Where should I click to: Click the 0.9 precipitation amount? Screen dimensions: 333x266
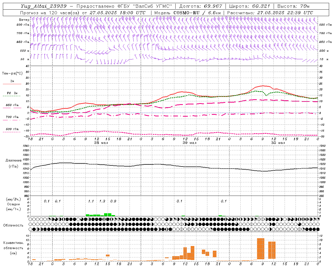pos(113,201)
